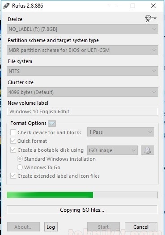The width and height of the screenshot is (165, 235).
Task: Select the Windows To Go radio option
Action: 20,167
